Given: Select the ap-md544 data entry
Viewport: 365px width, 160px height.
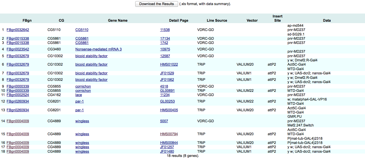Looking at the screenshot, I should click(x=296, y=26).
